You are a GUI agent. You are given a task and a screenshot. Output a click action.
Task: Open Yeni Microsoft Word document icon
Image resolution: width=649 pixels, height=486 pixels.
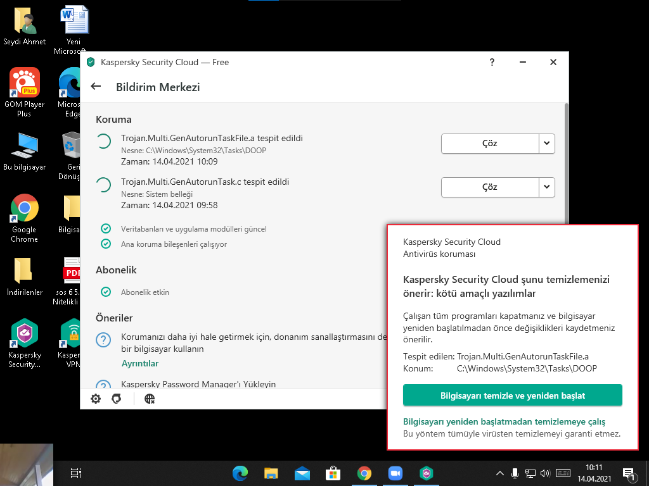tap(74, 29)
